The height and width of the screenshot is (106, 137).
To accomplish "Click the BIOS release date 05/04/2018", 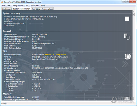I will tap(37, 48).
